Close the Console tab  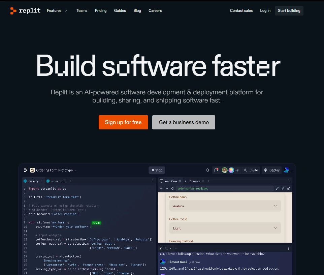coord(203,181)
